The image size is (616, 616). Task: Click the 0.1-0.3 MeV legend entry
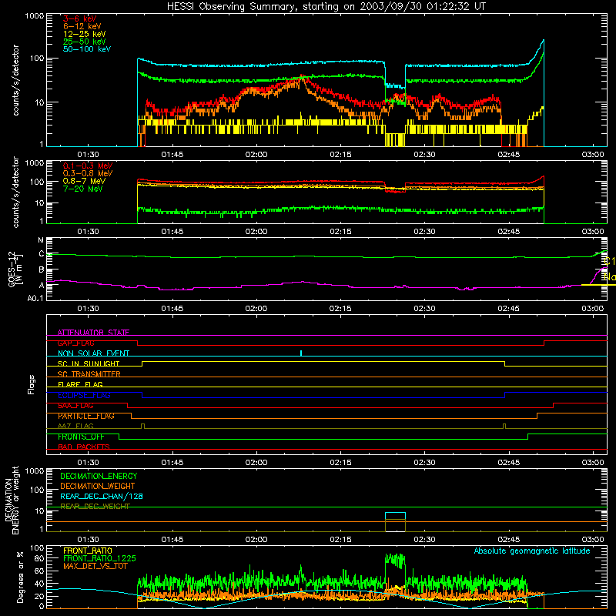88,166
